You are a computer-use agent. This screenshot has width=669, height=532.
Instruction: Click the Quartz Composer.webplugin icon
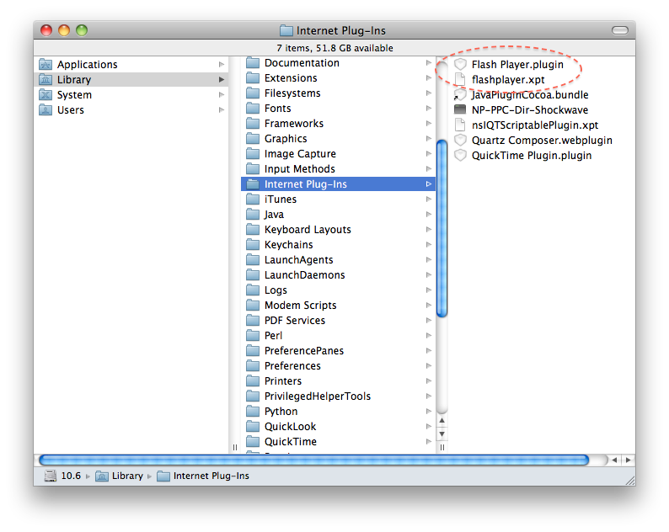(460, 140)
